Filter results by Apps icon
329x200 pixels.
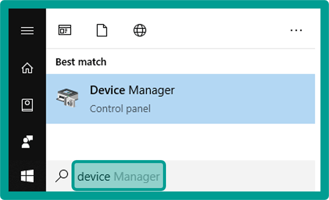(x=65, y=30)
